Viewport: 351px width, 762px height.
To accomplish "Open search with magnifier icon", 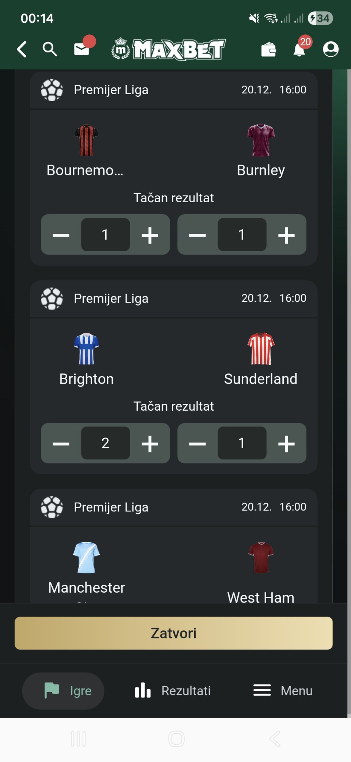I will click(x=50, y=49).
